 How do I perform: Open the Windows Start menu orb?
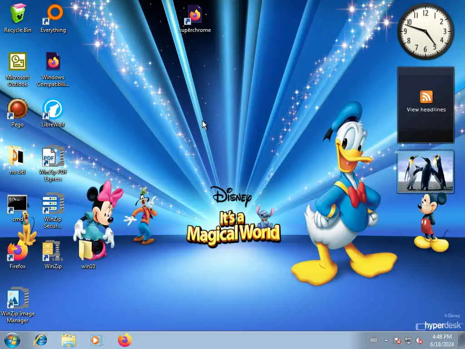pyautogui.click(x=12, y=340)
